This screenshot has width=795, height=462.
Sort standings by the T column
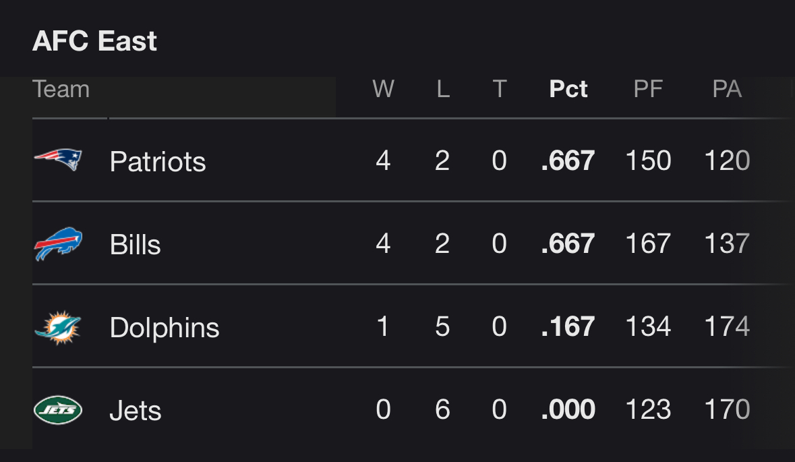(x=500, y=89)
